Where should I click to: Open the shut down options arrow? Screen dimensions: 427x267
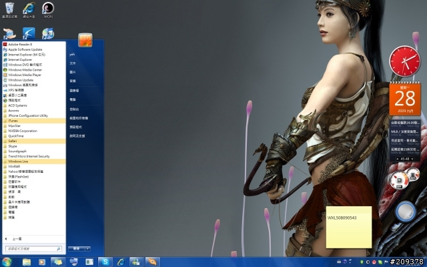click(x=87, y=248)
